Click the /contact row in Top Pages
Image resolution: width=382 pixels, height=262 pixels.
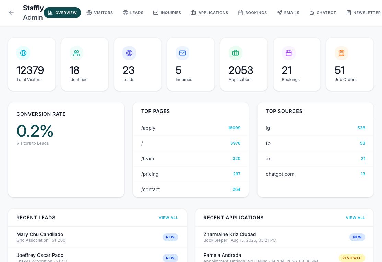191,189
